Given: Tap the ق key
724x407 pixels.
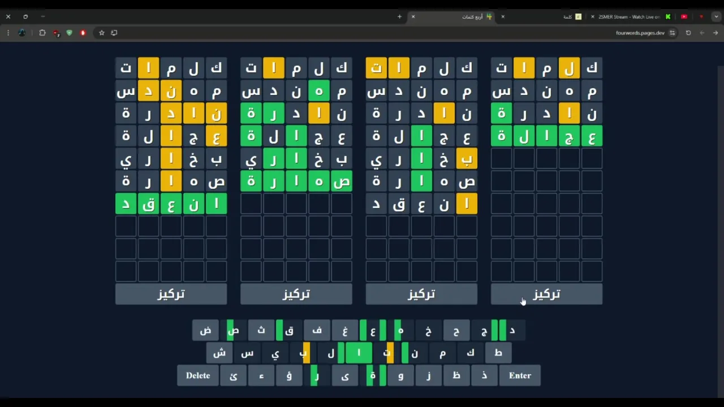Looking at the screenshot, I should coord(289,330).
